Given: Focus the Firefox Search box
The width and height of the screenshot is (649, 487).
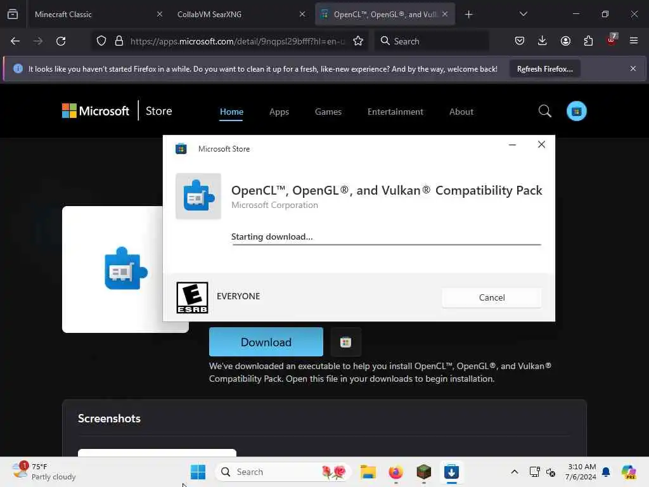Looking at the screenshot, I should point(432,41).
